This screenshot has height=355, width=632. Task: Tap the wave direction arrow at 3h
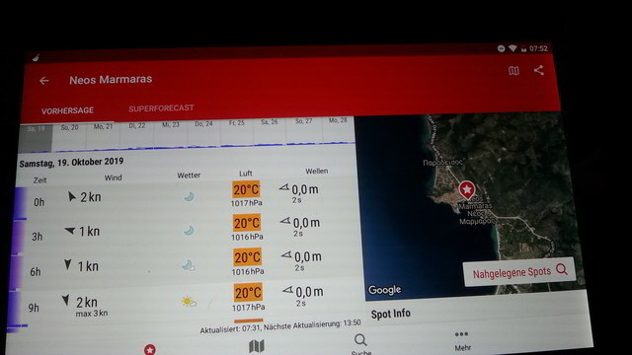[x=285, y=221]
